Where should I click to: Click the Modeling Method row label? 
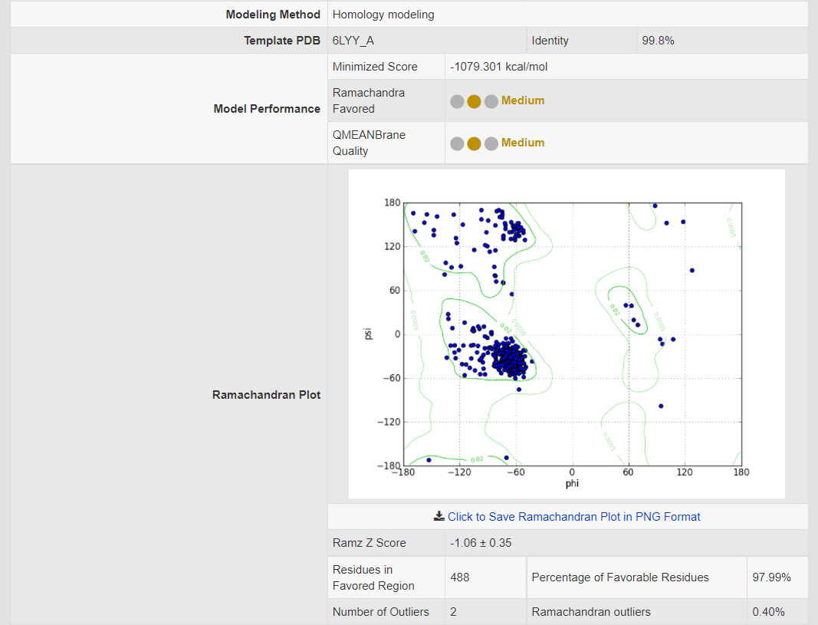273,15
